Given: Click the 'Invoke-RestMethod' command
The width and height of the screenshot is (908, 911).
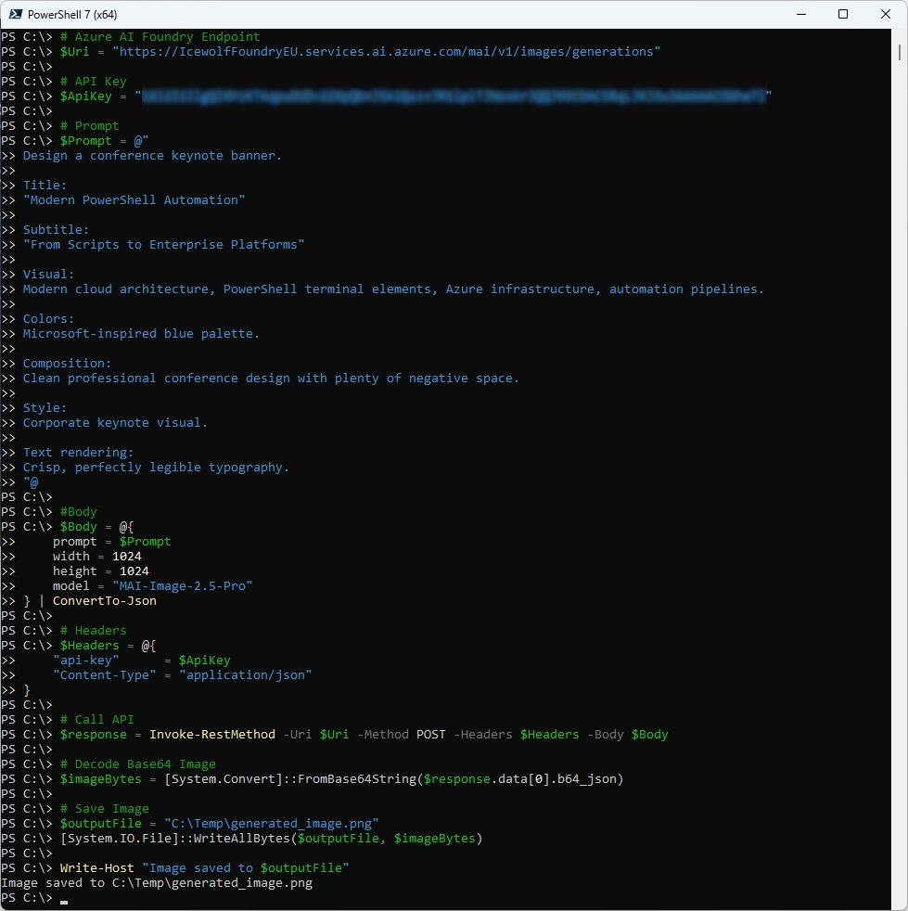Looking at the screenshot, I should tap(212, 735).
